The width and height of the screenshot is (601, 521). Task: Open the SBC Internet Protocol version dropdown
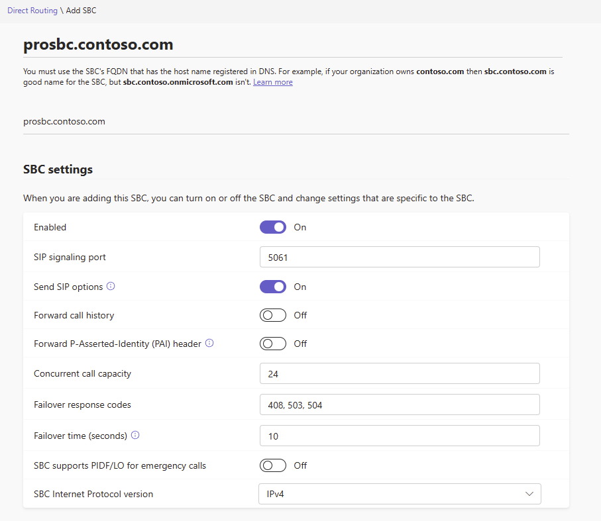point(399,494)
